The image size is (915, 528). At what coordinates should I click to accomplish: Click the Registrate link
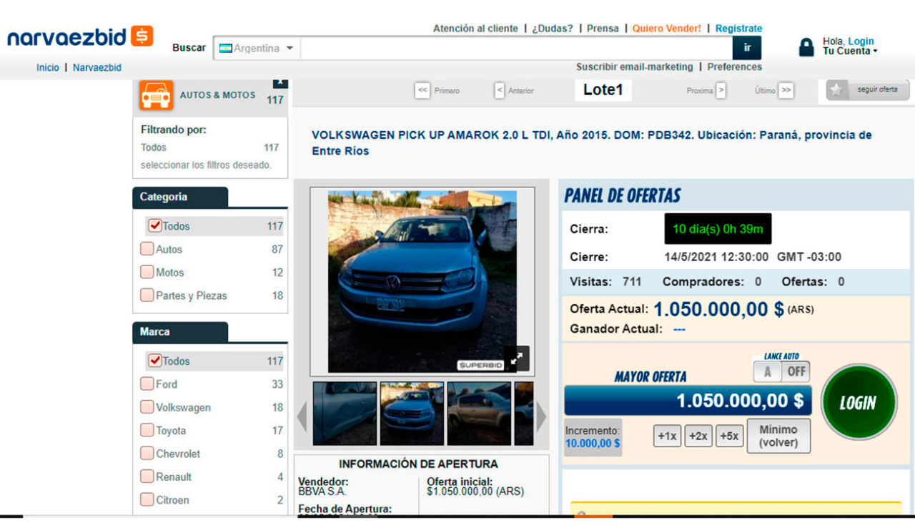[x=739, y=29]
